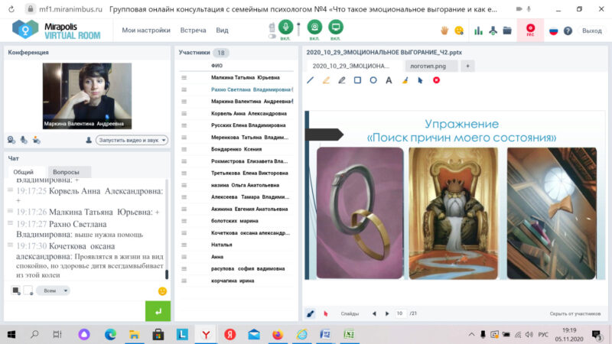Toggle red pointer icon near Слайды
612x344 pixels.
326,313
